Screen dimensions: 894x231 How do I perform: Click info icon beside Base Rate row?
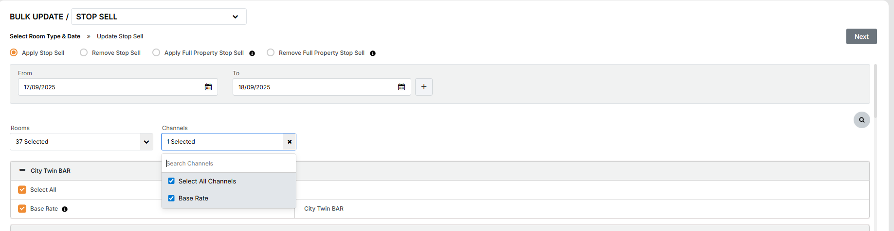(x=65, y=209)
